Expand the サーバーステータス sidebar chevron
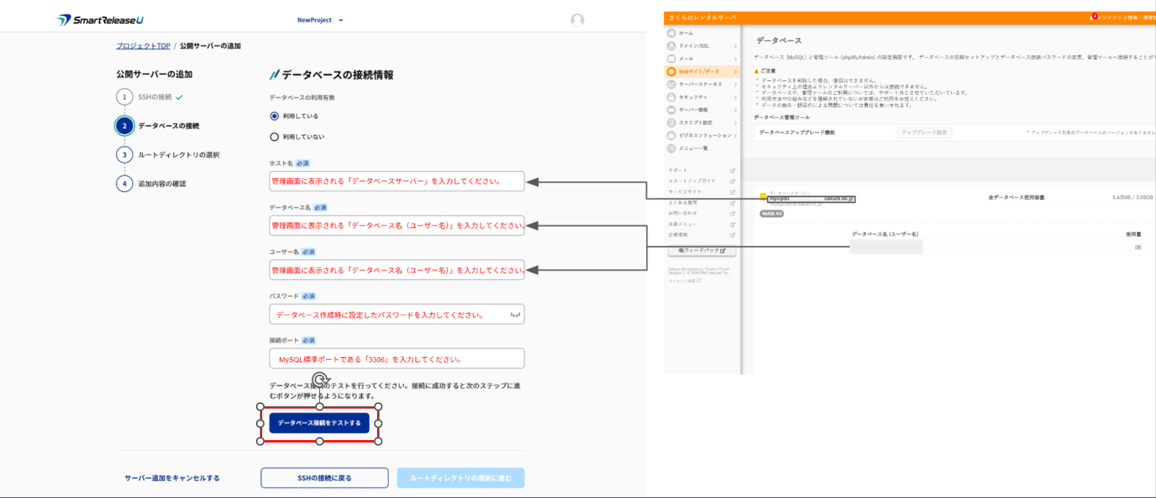The height and width of the screenshot is (498, 1156). (735, 84)
